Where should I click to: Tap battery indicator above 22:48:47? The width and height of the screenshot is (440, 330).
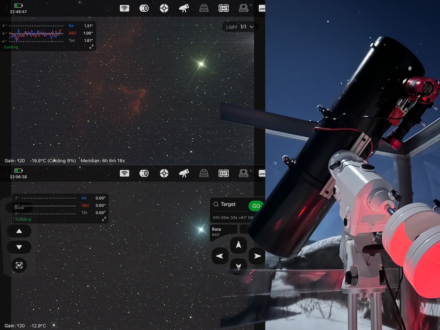point(18,5)
